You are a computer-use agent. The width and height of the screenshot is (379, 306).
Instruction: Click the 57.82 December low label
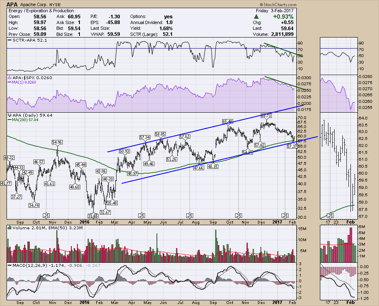[x=260, y=145]
